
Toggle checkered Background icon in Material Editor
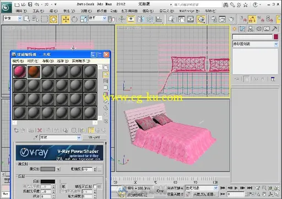click(x=106, y=81)
